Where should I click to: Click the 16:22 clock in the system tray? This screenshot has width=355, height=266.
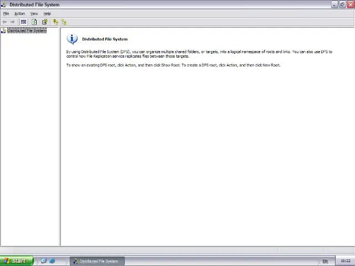346,261
